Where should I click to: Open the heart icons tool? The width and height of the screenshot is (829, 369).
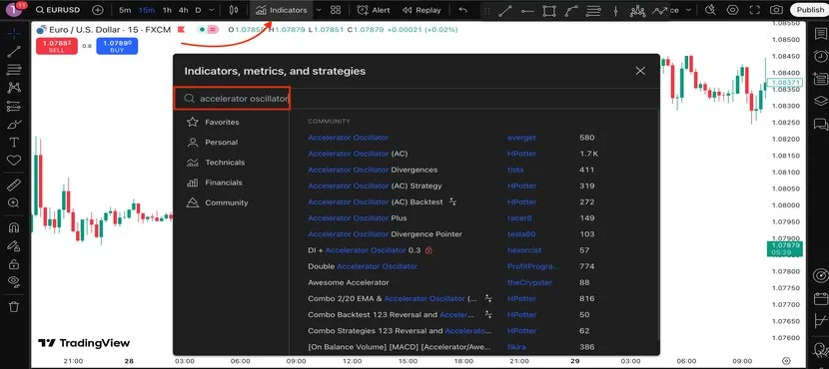[14, 161]
